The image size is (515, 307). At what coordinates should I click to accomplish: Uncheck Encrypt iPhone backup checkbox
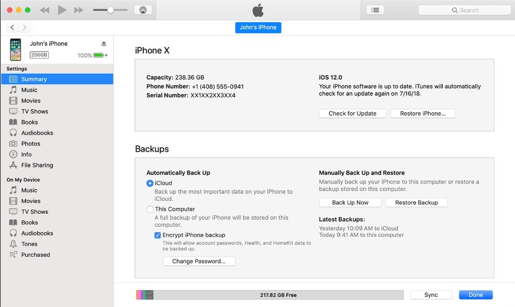[158, 235]
